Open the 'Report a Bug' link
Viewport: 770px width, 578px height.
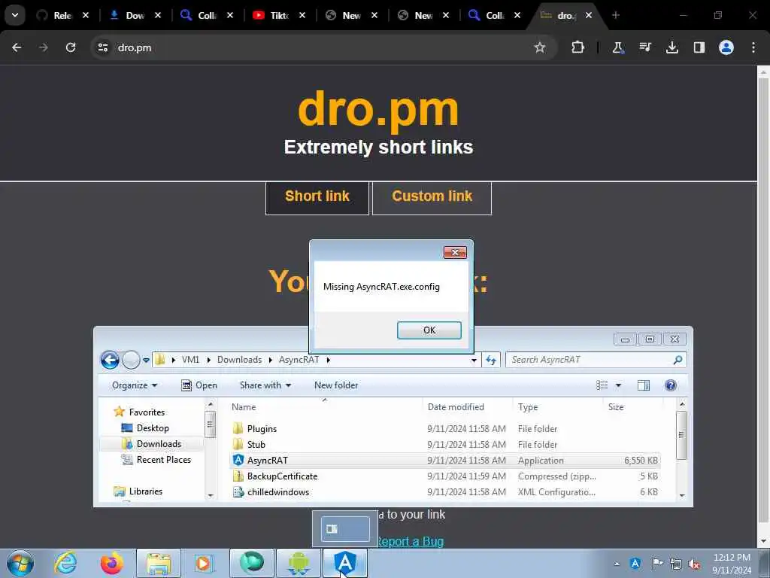tap(410, 541)
